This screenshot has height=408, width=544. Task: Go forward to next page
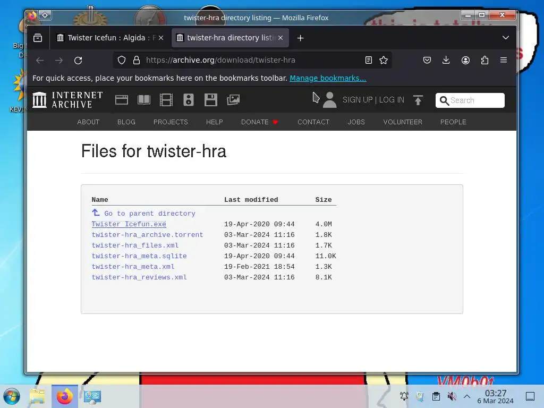59,61
